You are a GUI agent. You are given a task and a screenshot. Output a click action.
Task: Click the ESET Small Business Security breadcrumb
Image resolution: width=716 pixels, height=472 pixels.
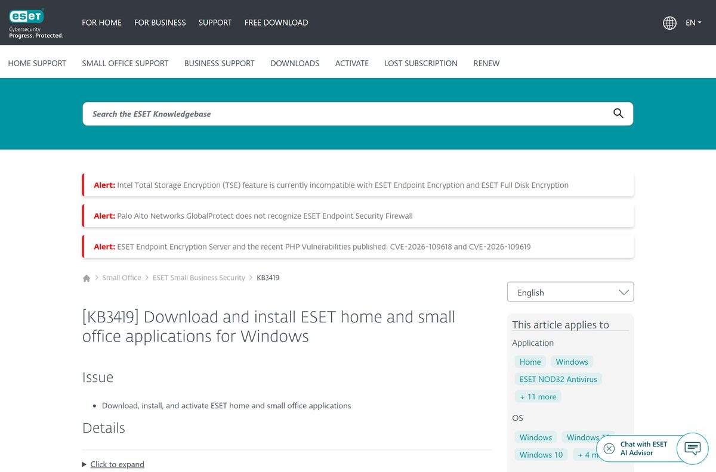(199, 278)
